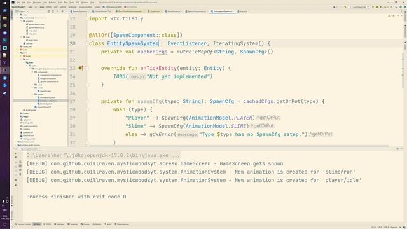The width and height of the screenshot is (407, 229).
Task: Collapse the graphics folder in project tree
Action: pos(22,21)
